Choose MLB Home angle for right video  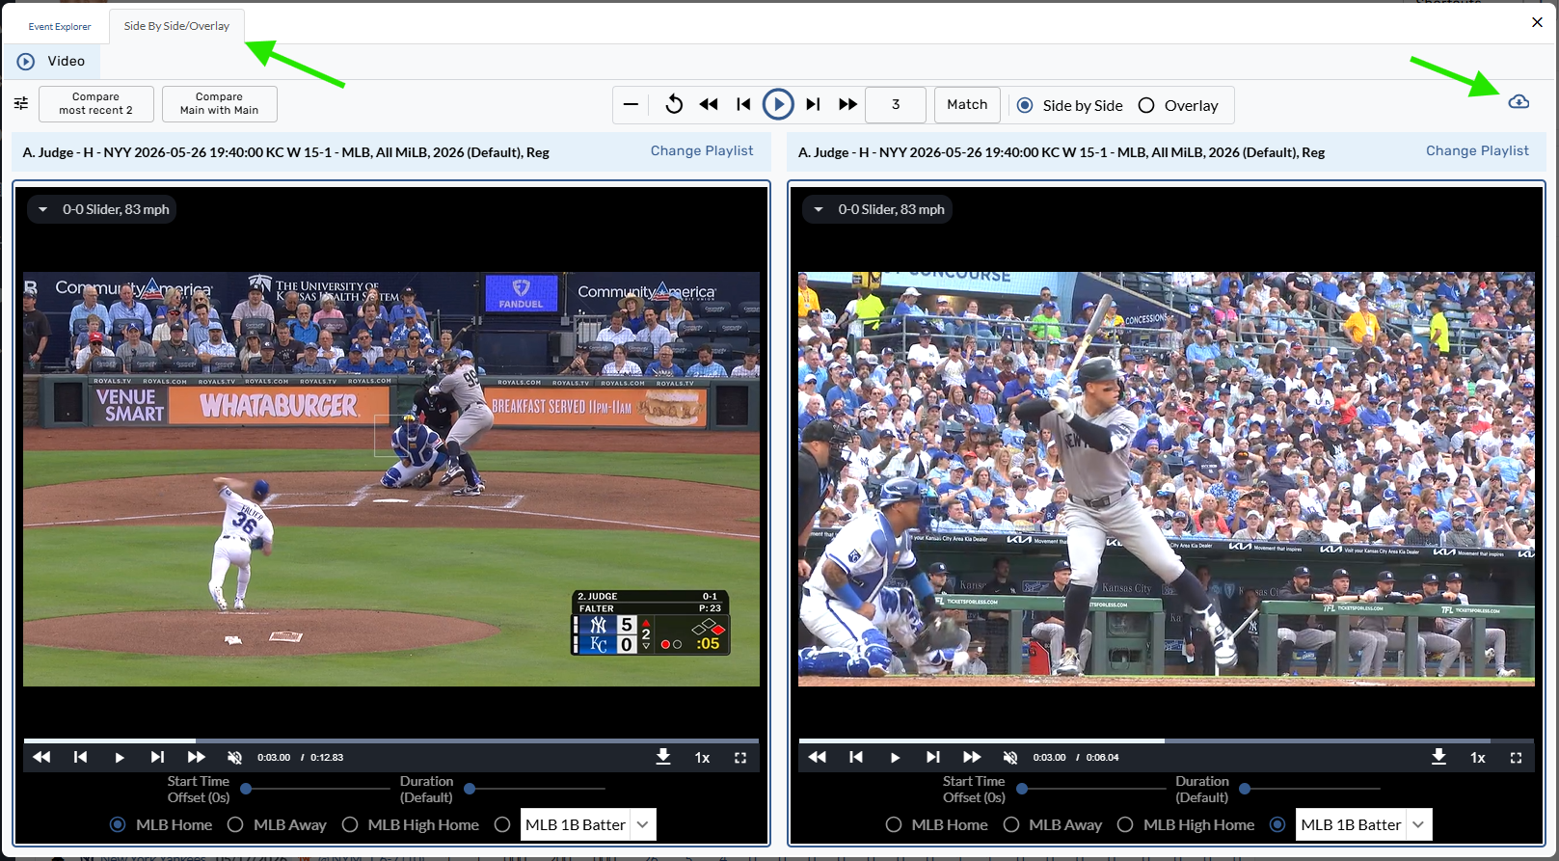tap(894, 824)
